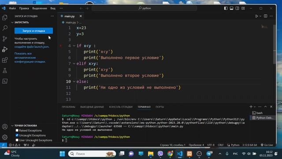
Task: Open Run and Debug panel more actions
Action: click(x=52, y=16)
